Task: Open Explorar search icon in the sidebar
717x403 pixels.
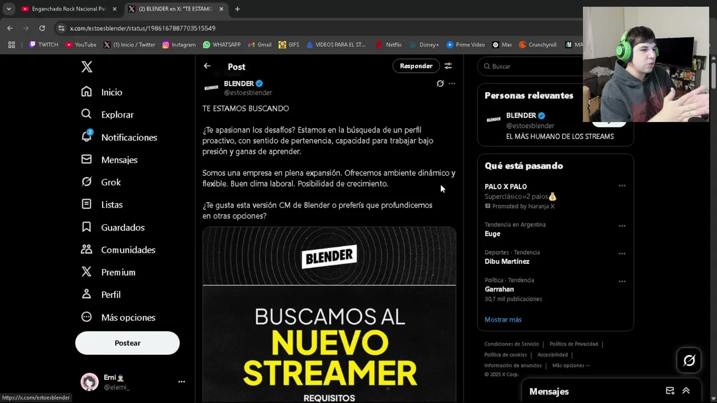Action: pyautogui.click(x=86, y=114)
